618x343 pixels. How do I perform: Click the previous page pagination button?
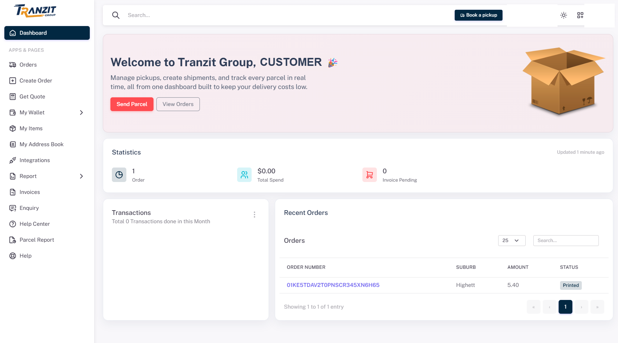[x=550, y=307]
